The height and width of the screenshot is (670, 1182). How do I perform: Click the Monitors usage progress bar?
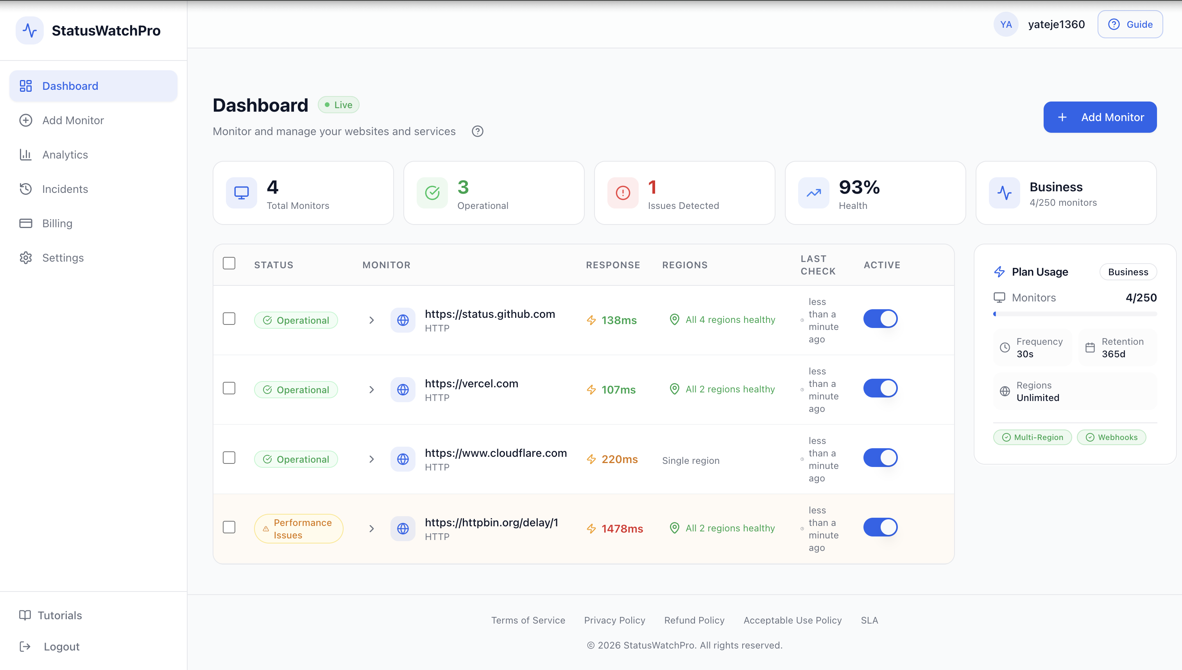coord(1075,314)
